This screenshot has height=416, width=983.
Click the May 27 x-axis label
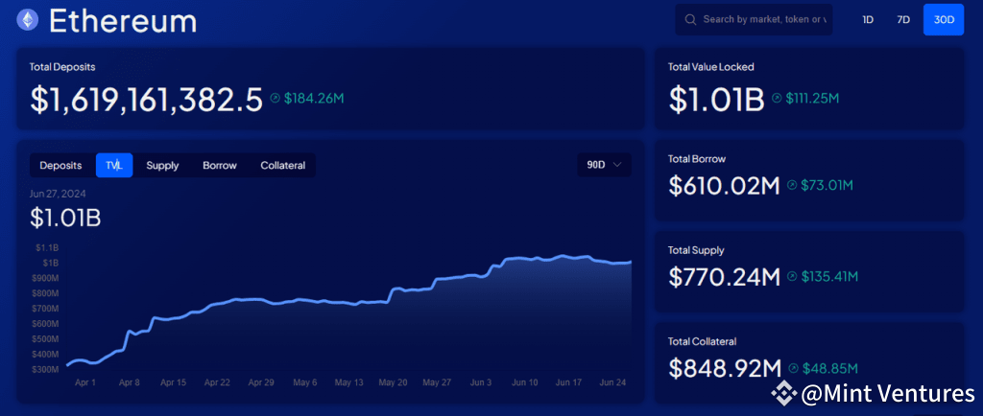(x=437, y=382)
